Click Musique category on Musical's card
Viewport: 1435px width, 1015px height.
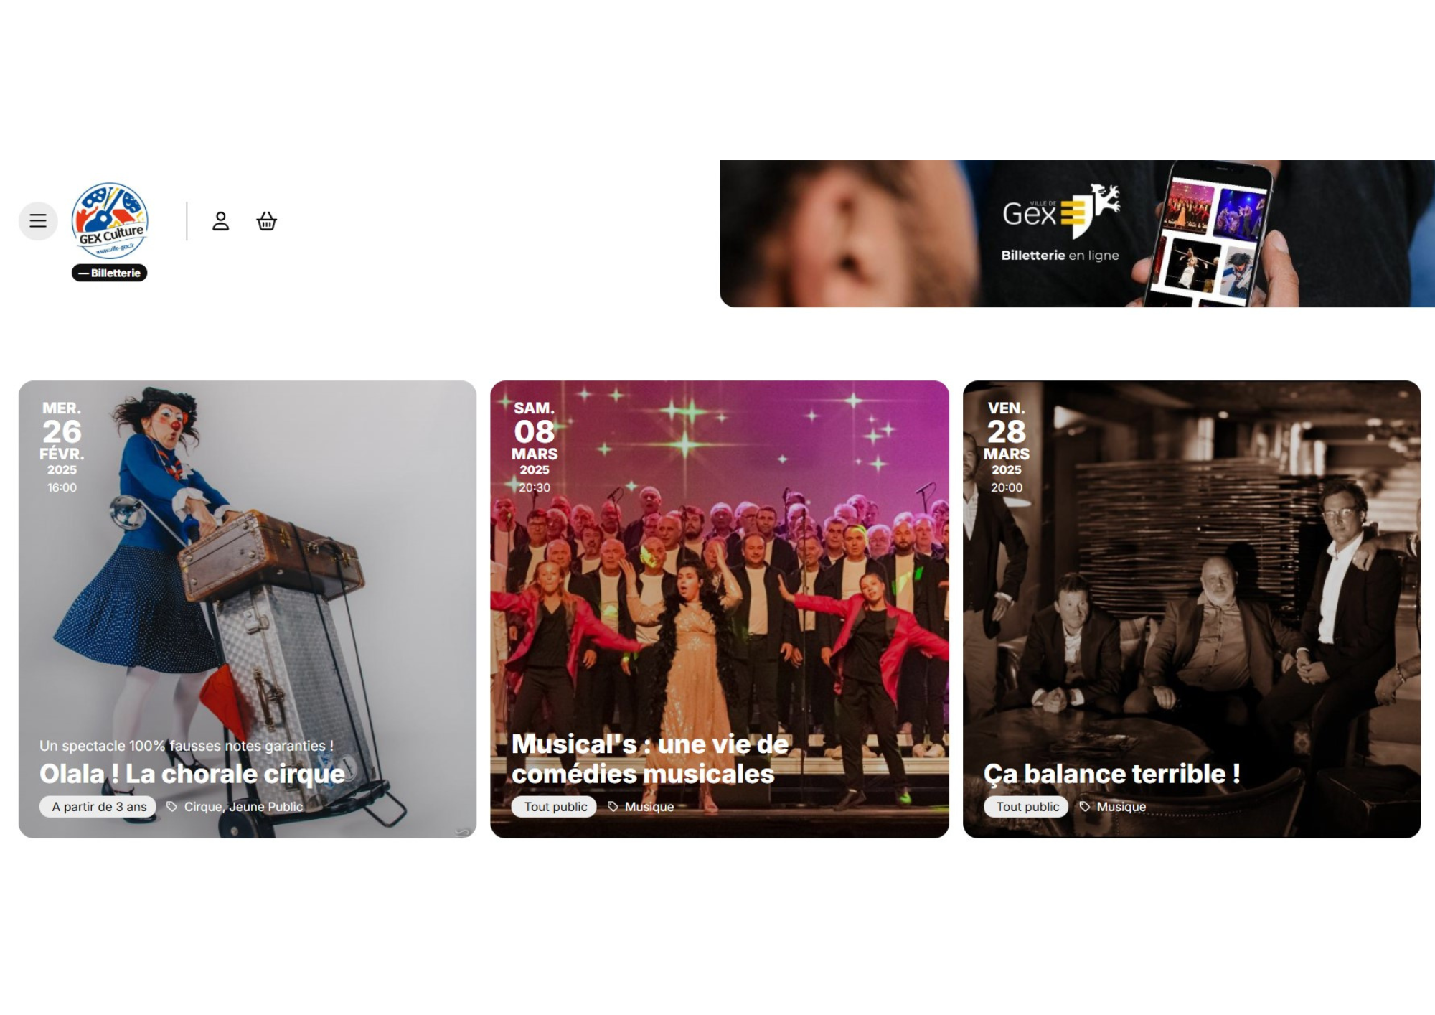point(649,806)
